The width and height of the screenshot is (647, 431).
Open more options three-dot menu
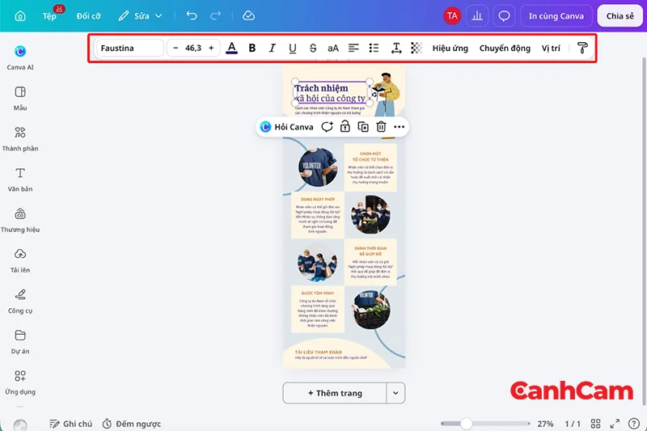pyautogui.click(x=399, y=127)
